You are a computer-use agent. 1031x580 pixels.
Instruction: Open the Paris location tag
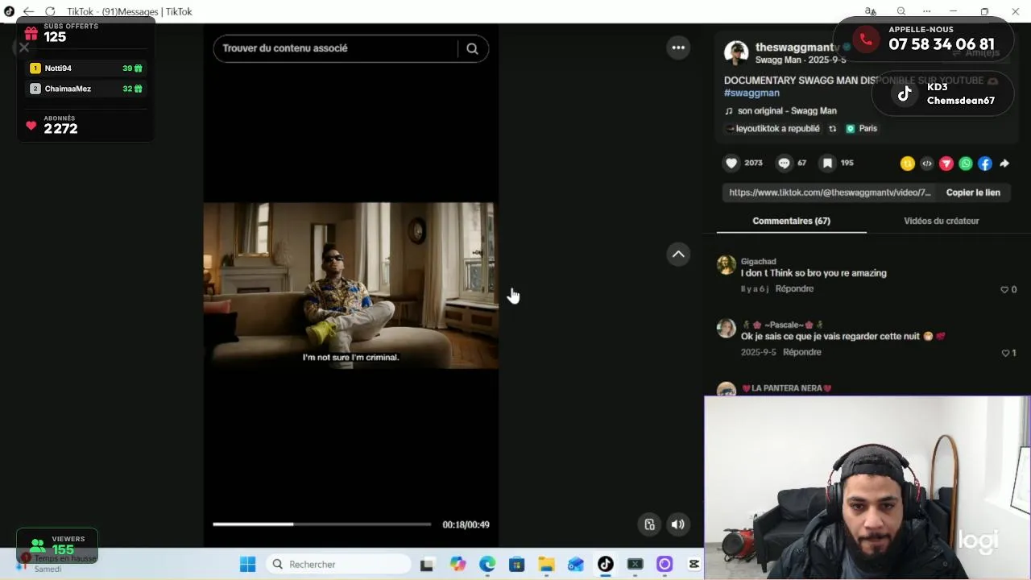(x=861, y=128)
